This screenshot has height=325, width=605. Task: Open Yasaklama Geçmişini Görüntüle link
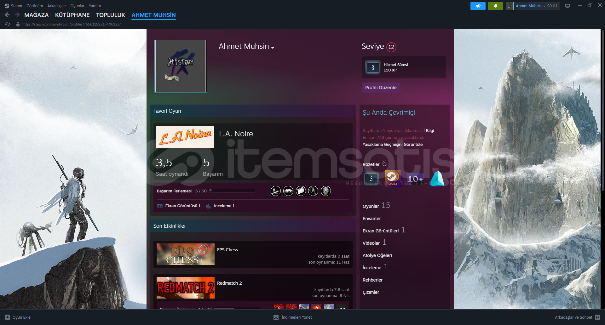click(x=393, y=145)
